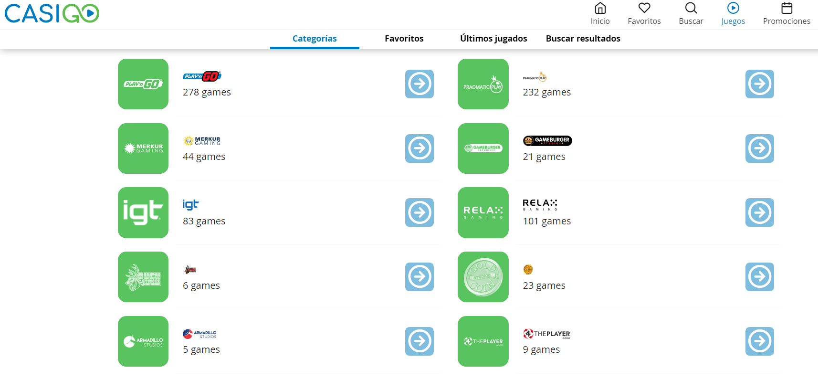The width and height of the screenshot is (818, 380).
Task: Open Buscar magnifying glass icon
Action: 691,9
